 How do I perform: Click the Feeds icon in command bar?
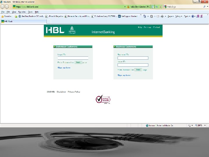(x=152, y=16)
